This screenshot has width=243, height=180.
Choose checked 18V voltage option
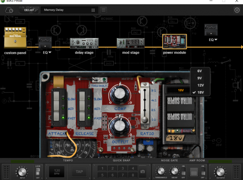click(x=200, y=92)
